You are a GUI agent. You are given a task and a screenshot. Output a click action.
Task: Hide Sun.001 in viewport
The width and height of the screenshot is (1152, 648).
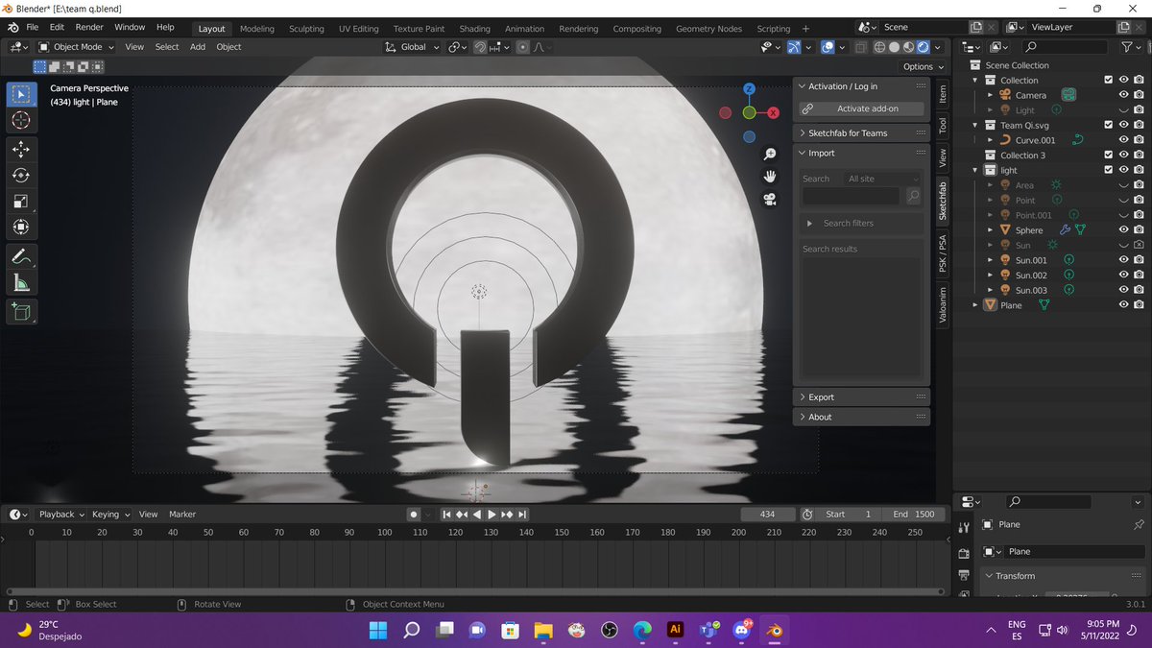coord(1123,259)
